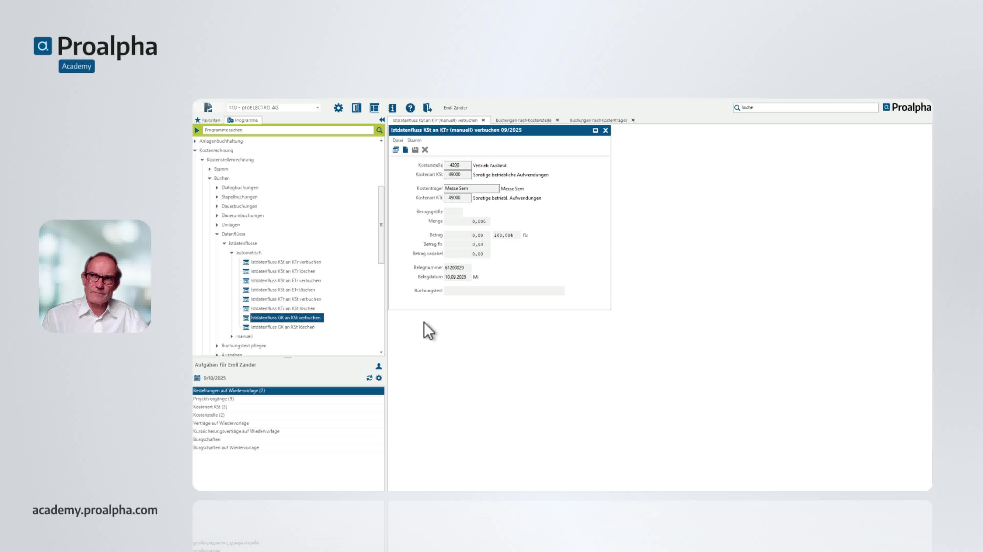This screenshot has height=552, width=983.
Task: Open Istdatenfluss KSt an KTr verbuchen program
Action: click(285, 262)
